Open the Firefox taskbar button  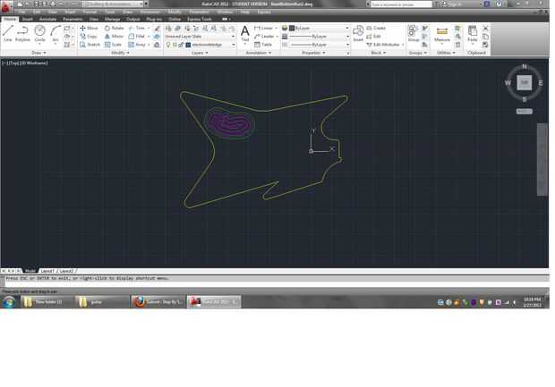click(158, 302)
